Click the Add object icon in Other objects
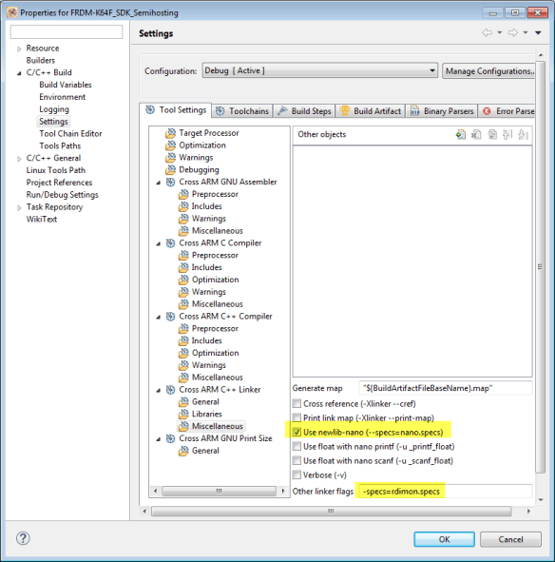 460,135
